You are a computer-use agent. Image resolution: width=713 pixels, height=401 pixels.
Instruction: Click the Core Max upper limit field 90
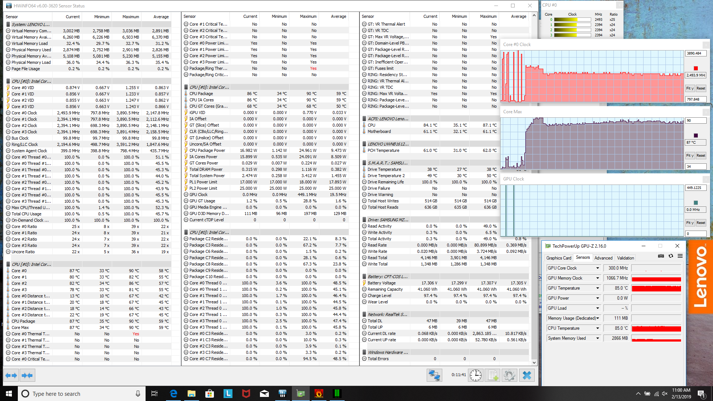pos(696,121)
